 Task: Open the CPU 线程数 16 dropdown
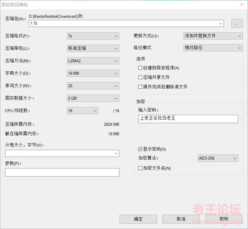pyautogui.click(x=83, y=111)
